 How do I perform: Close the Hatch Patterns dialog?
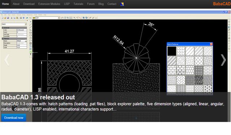click(211, 44)
